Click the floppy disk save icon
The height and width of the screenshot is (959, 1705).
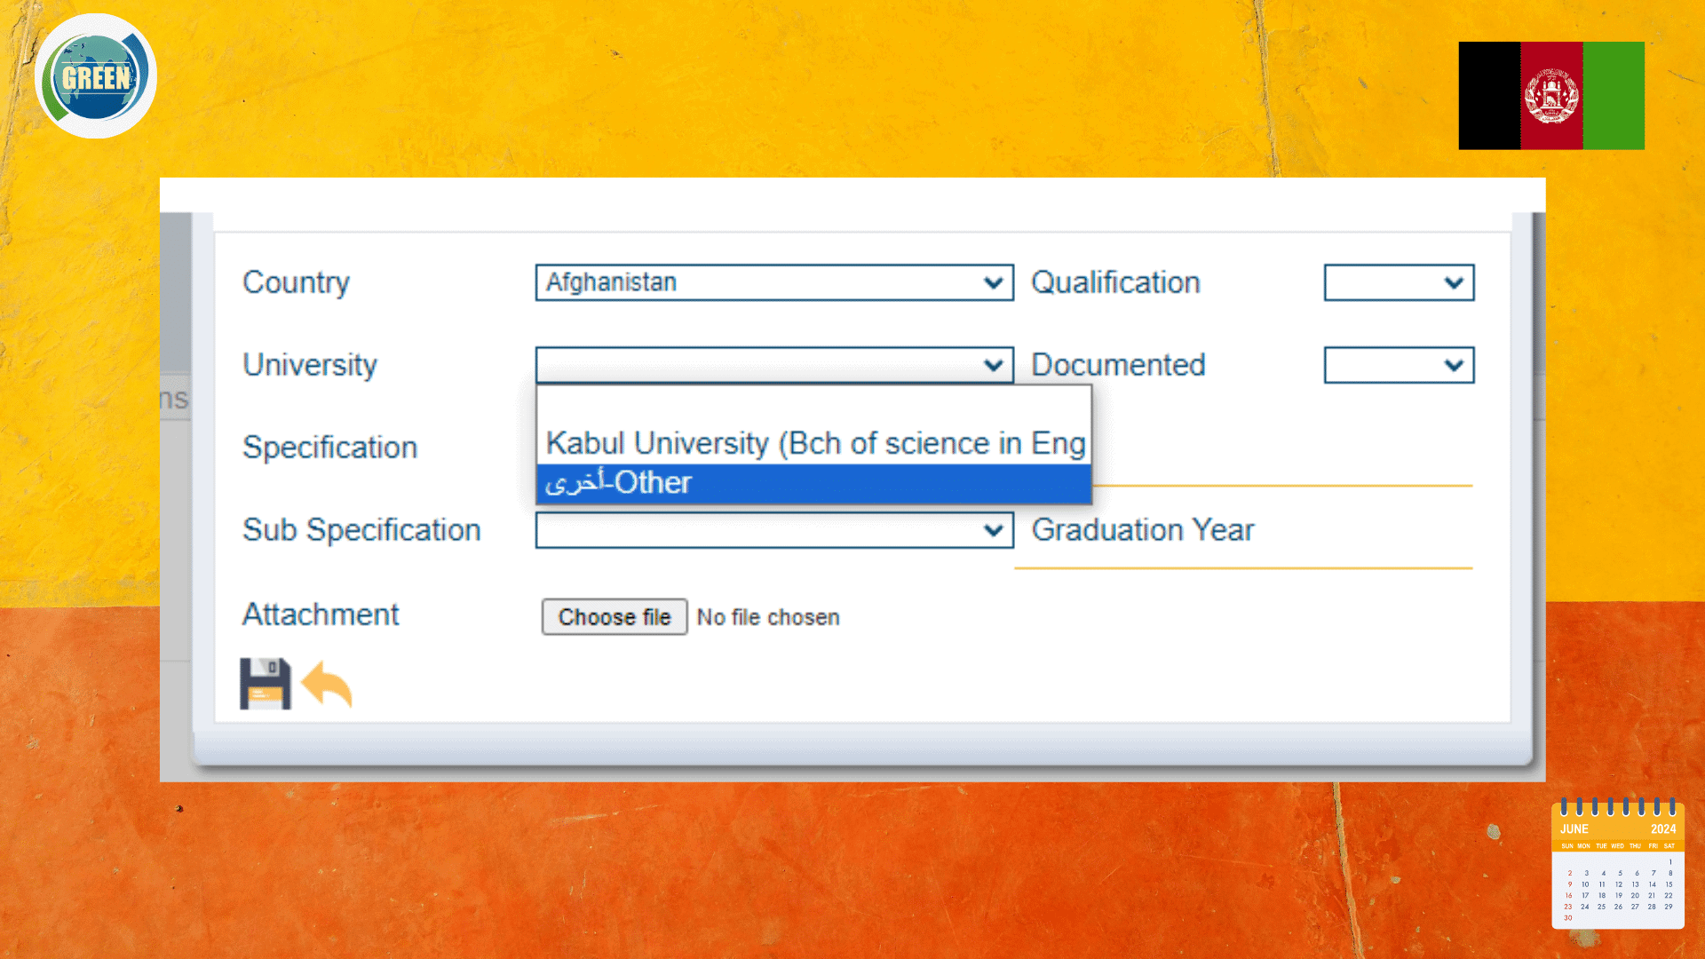click(265, 684)
